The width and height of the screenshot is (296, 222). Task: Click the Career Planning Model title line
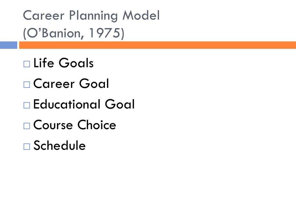tap(91, 16)
